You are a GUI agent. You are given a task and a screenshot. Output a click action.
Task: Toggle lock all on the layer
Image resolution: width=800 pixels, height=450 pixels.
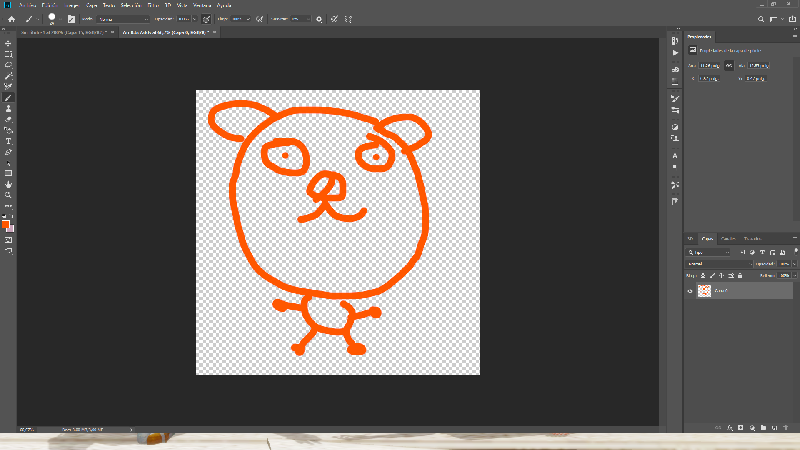(x=740, y=275)
